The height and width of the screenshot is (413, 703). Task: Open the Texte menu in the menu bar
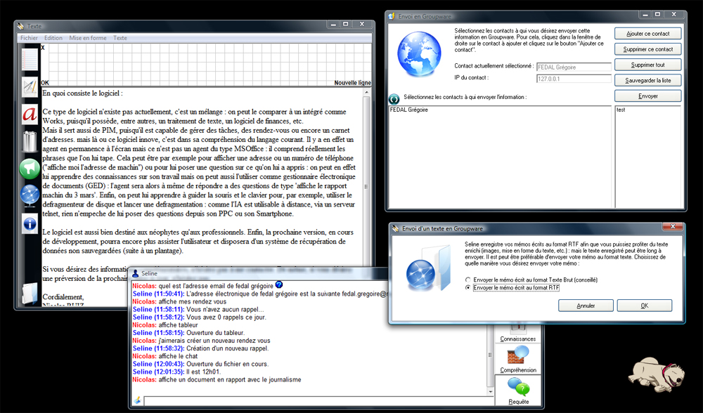[x=120, y=38]
